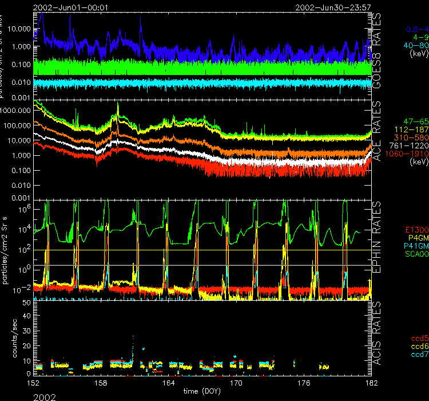Select the white 761-1220 ACE legend entry
Viewport: 429px width, 401px height.
pos(412,147)
